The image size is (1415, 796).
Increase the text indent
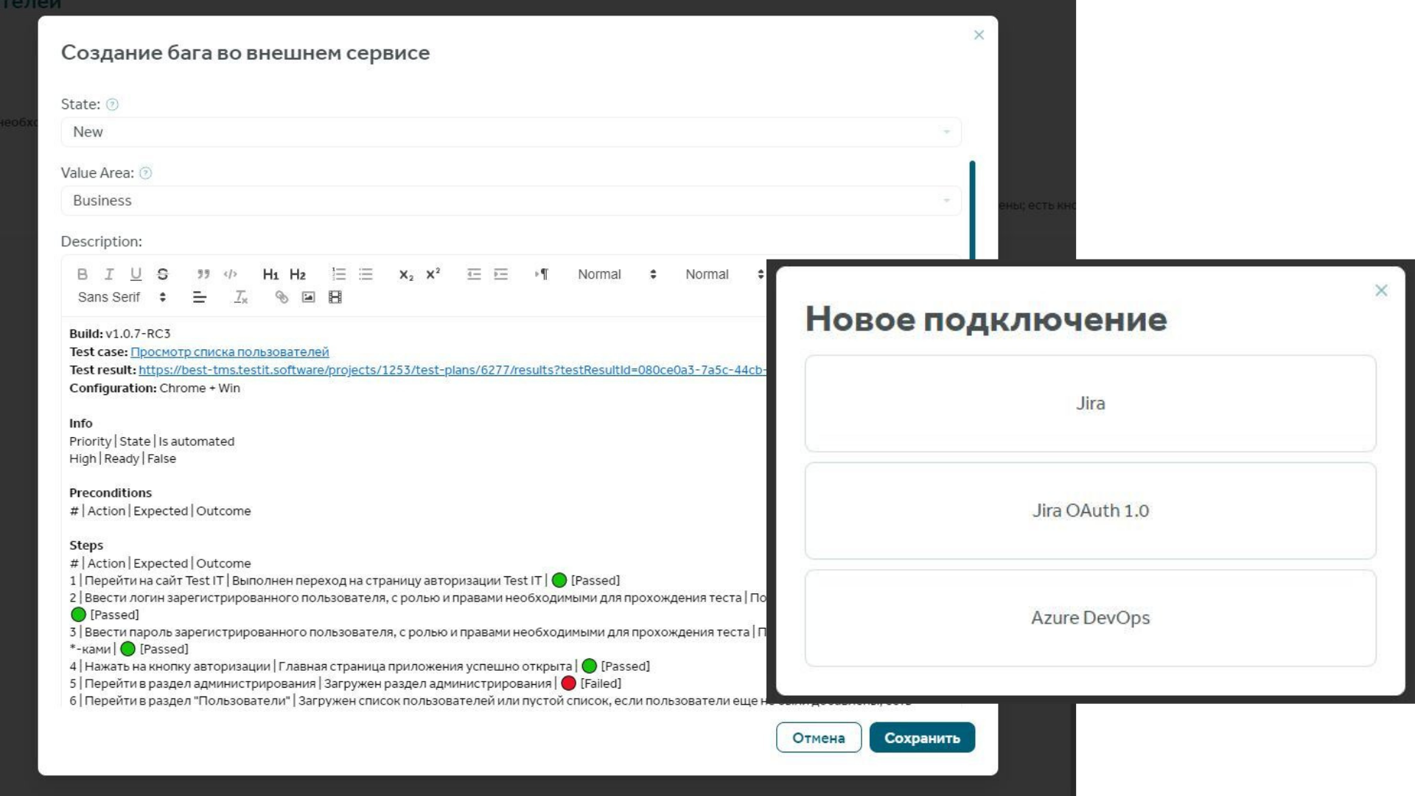pos(501,274)
